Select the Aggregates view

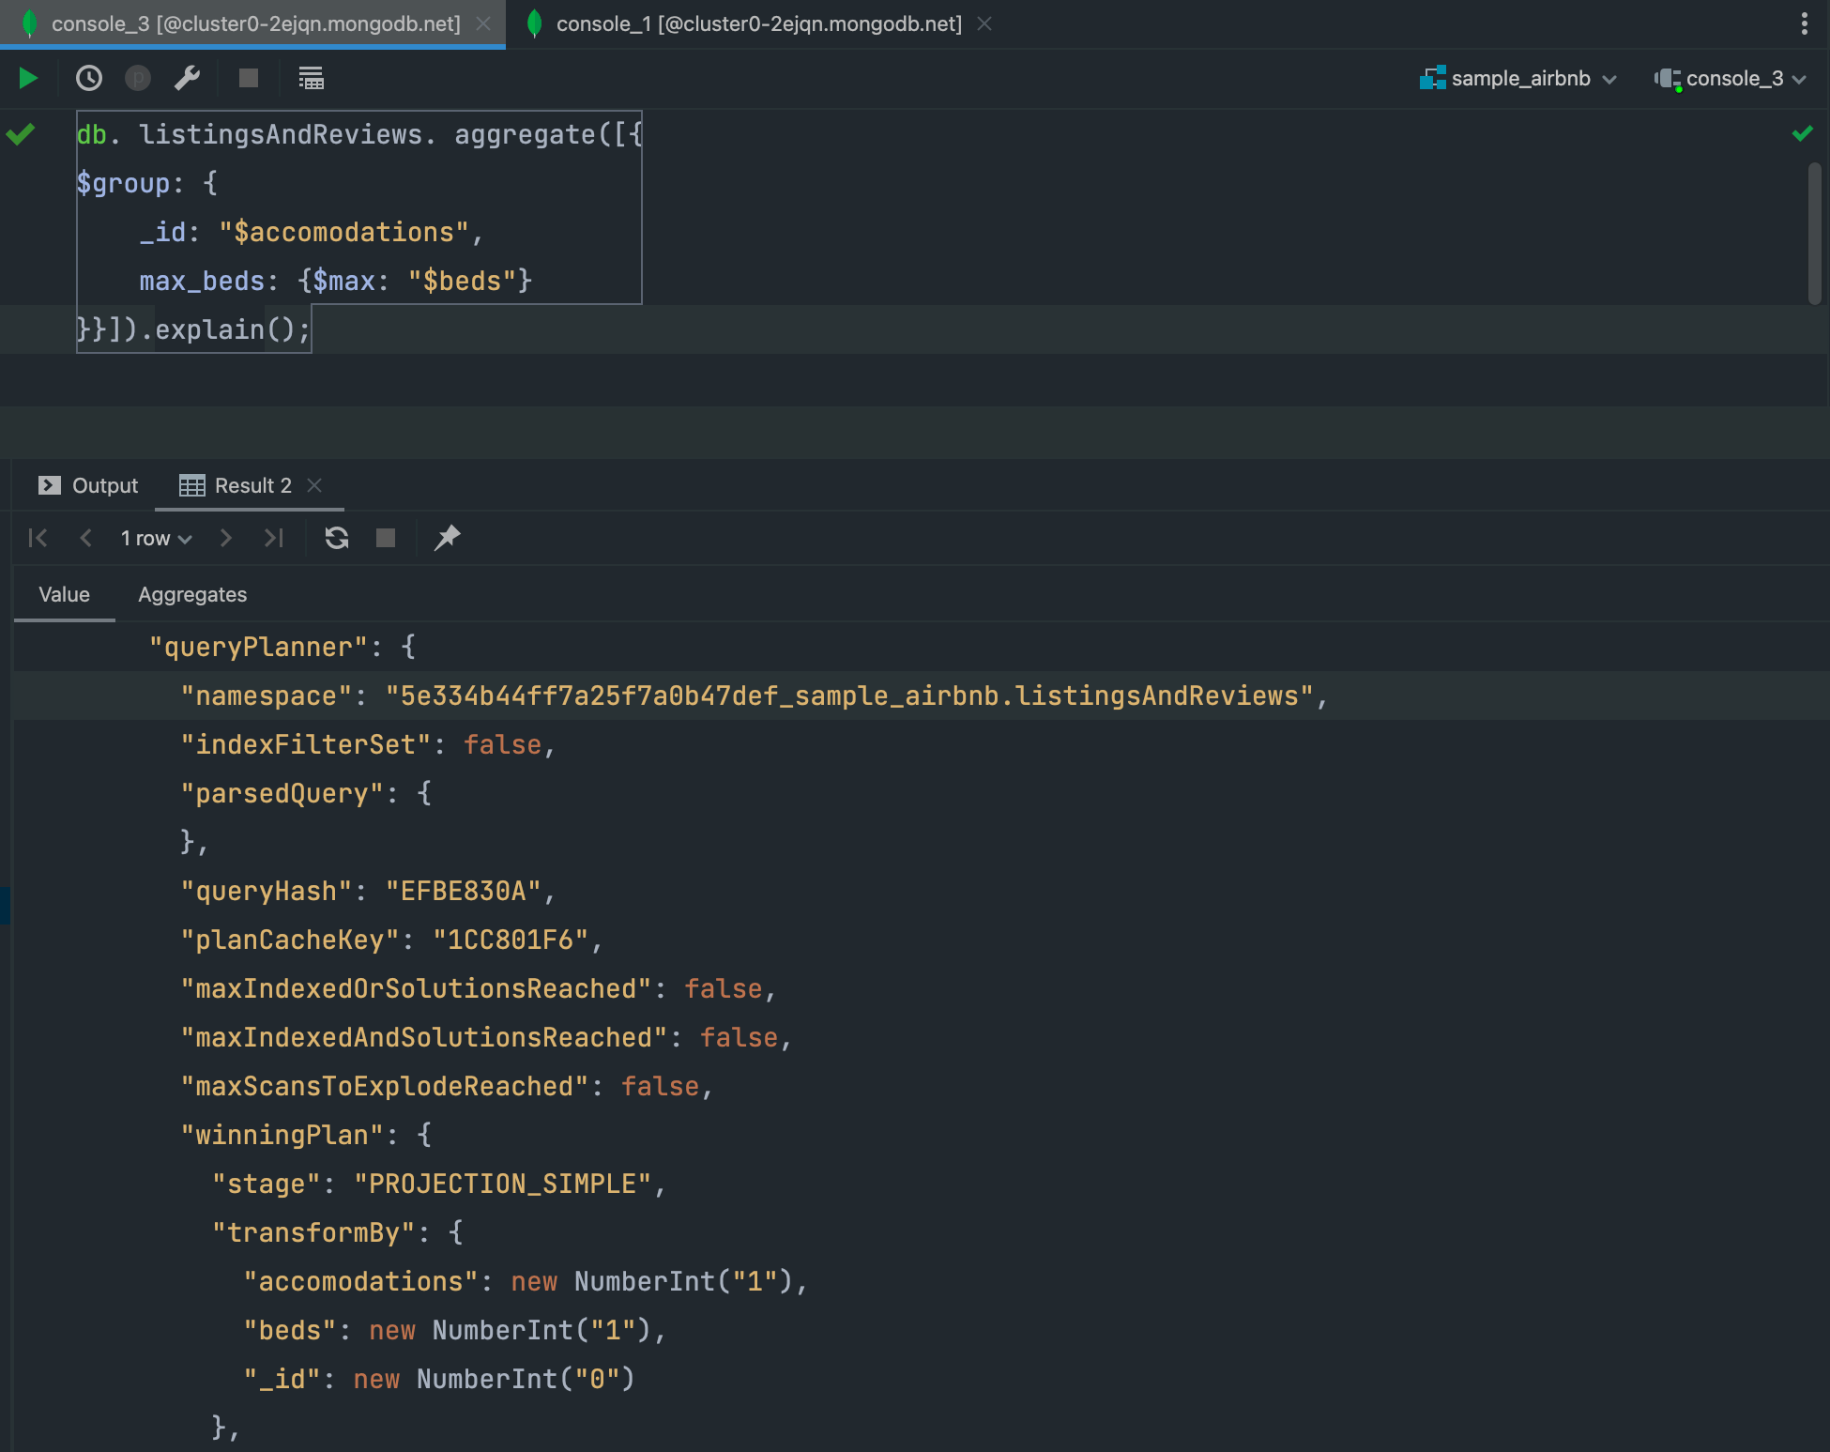(192, 594)
